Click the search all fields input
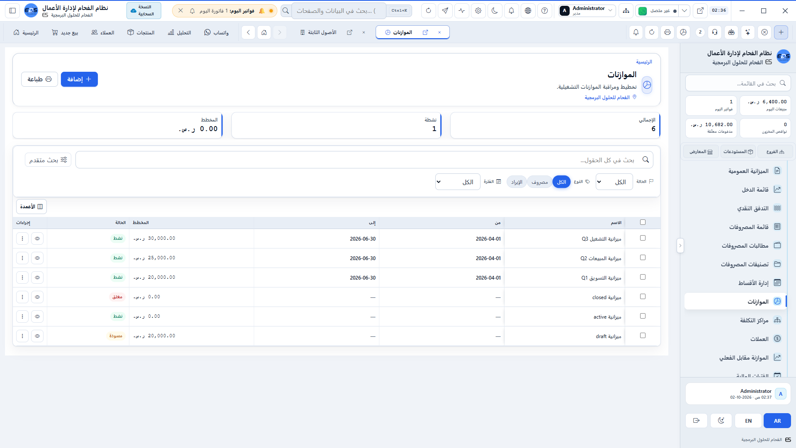The height and width of the screenshot is (448, 796). 364,160
